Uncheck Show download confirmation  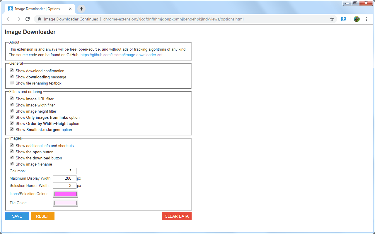point(12,70)
